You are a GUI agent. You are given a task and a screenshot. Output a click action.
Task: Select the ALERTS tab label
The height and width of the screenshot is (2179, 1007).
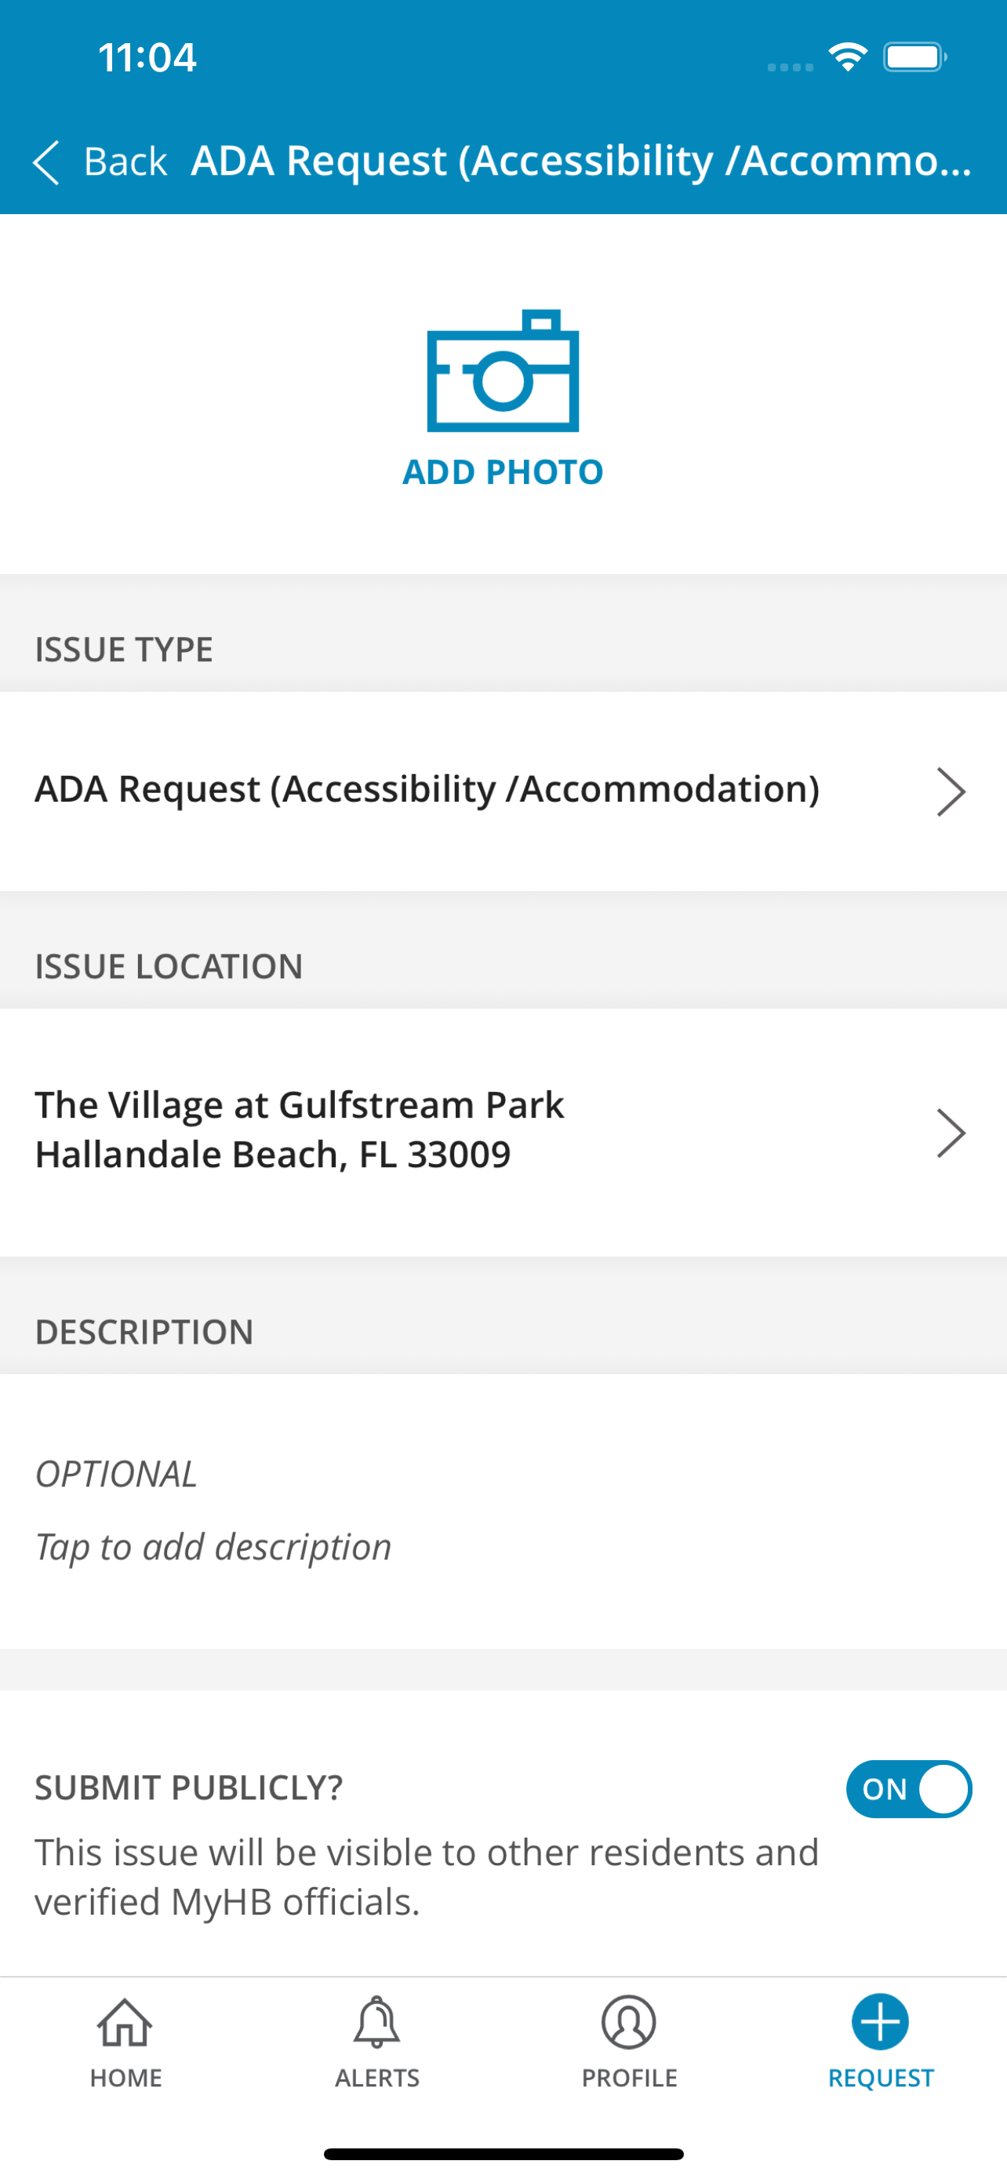(377, 2078)
